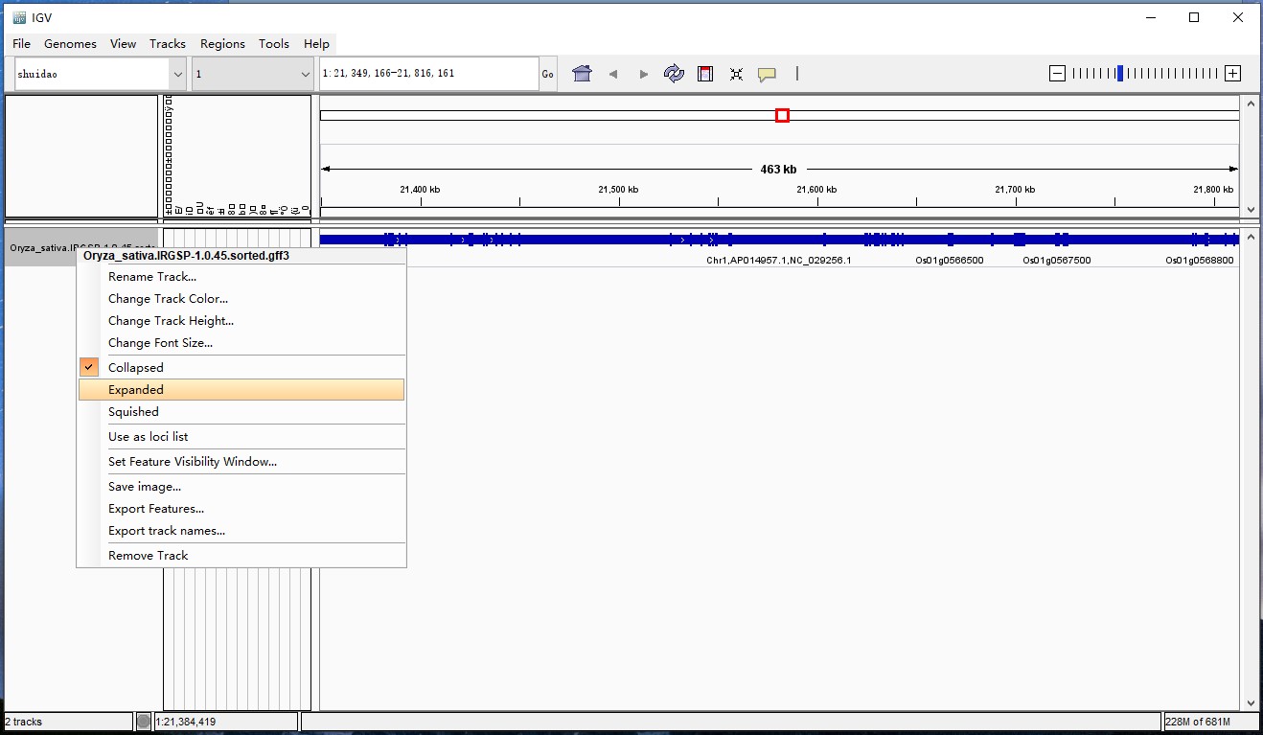Viewport: 1263px width, 735px height.
Task: Click the 2 tracks status text
Action: 24,722
